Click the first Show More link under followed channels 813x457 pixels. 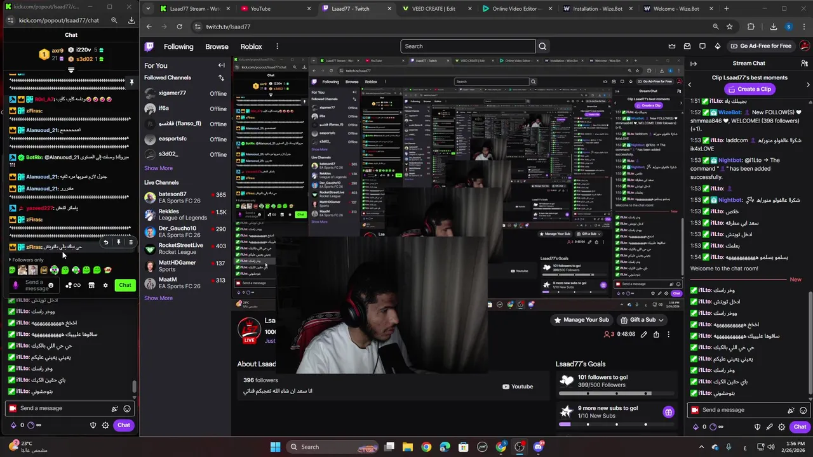(158, 169)
